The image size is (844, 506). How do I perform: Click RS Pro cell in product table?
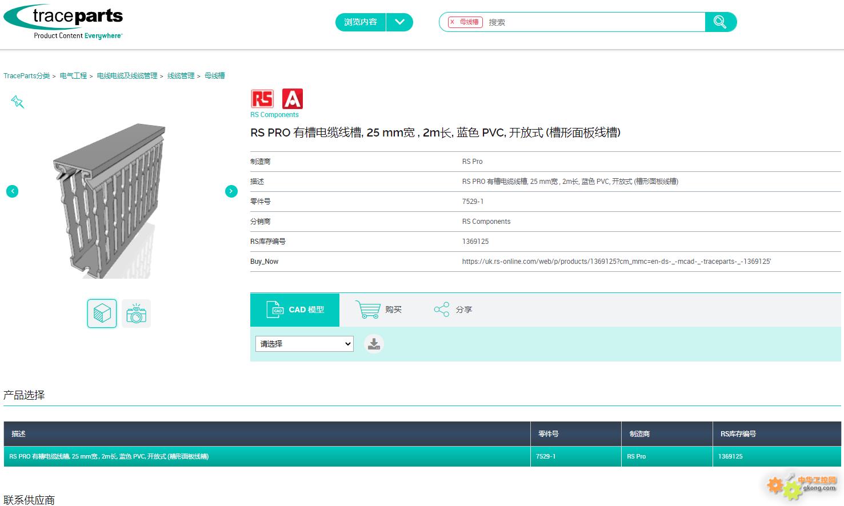coord(636,456)
